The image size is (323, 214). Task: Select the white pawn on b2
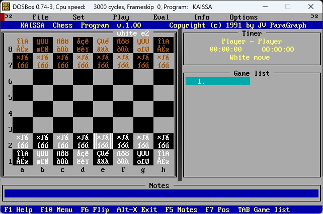pos(43,141)
